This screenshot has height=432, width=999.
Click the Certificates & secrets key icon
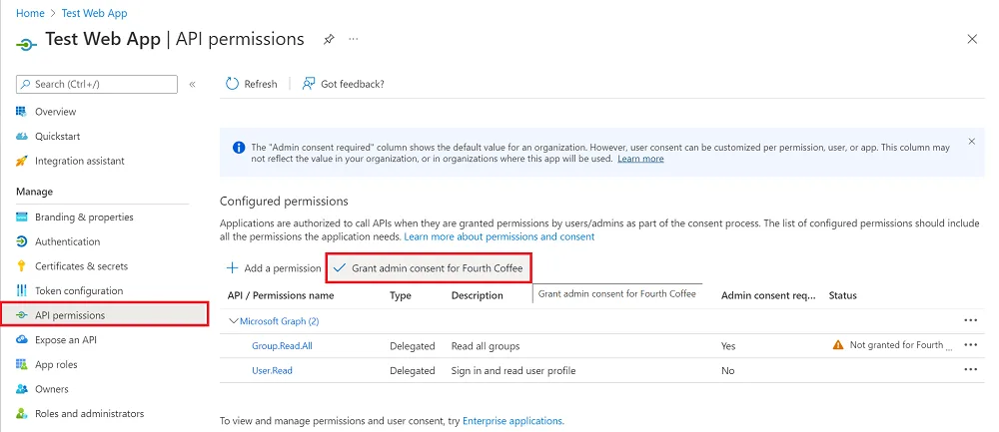[x=22, y=266]
